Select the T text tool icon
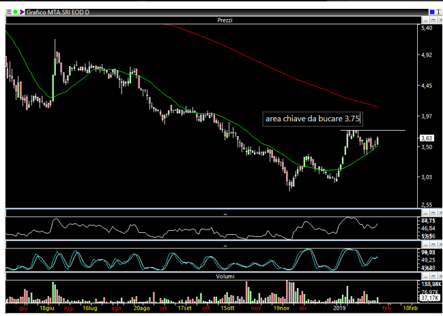Viewport: 443px width, 316px height. click(438, 12)
